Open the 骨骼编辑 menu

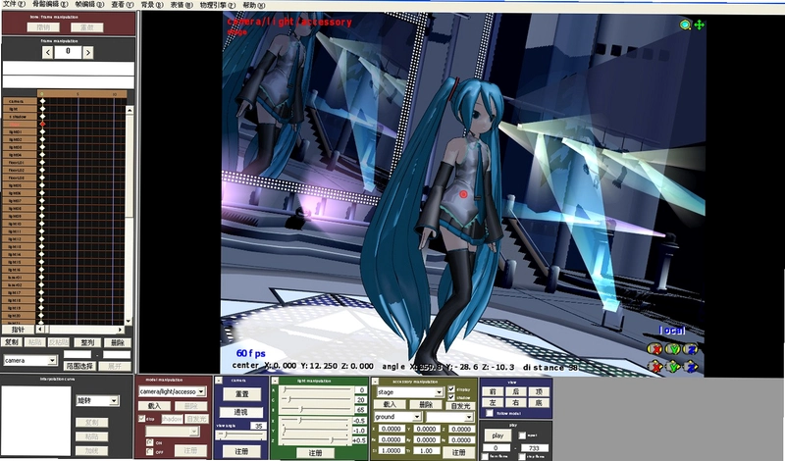point(50,5)
